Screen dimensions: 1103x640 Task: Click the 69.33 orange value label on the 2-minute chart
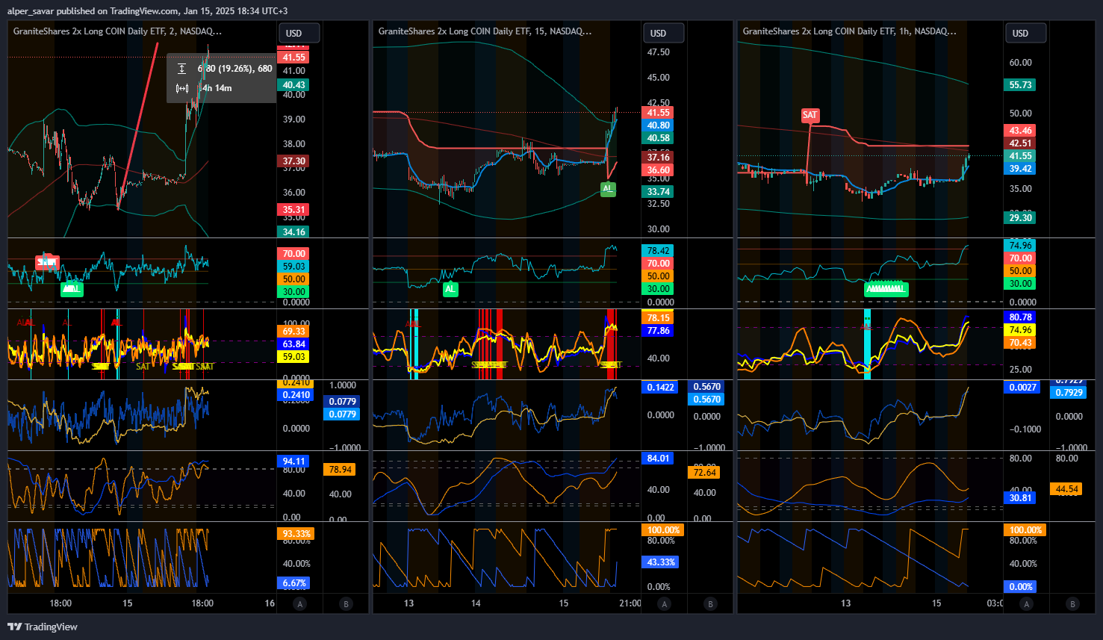point(293,332)
